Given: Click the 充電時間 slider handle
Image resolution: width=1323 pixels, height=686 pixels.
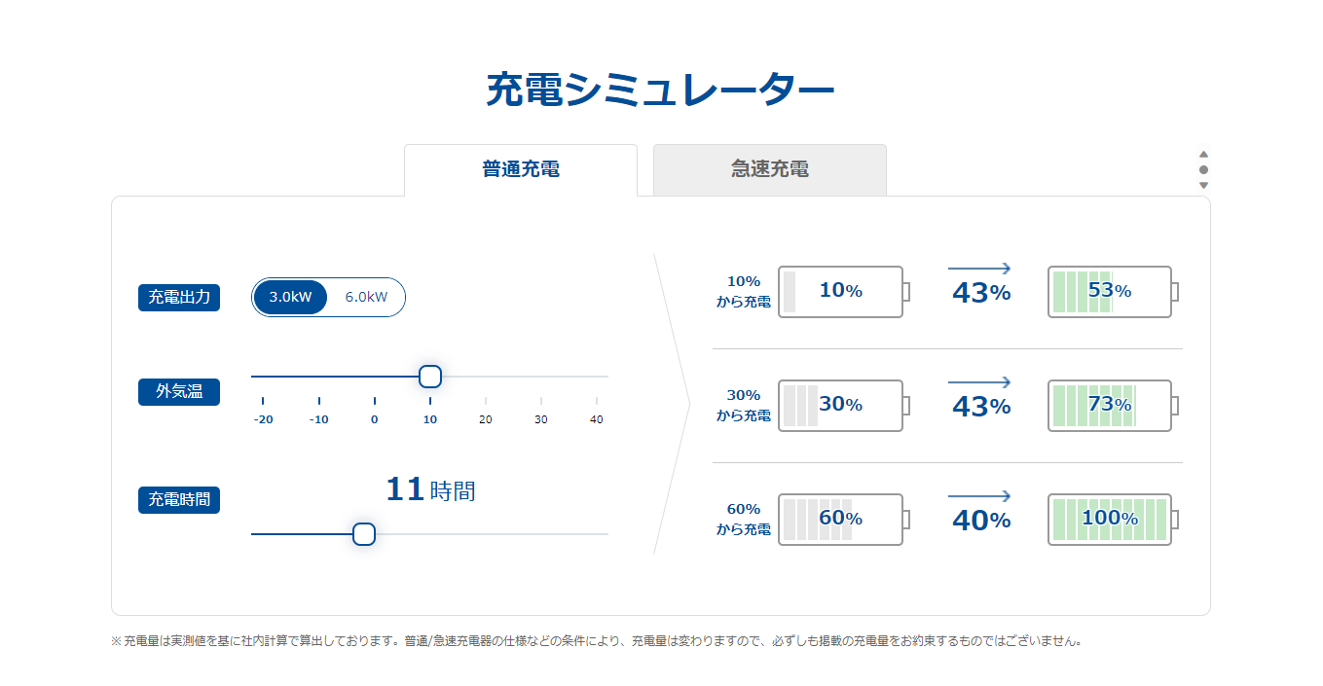Looking at the screenshot, I should click(x=363, y=533).
